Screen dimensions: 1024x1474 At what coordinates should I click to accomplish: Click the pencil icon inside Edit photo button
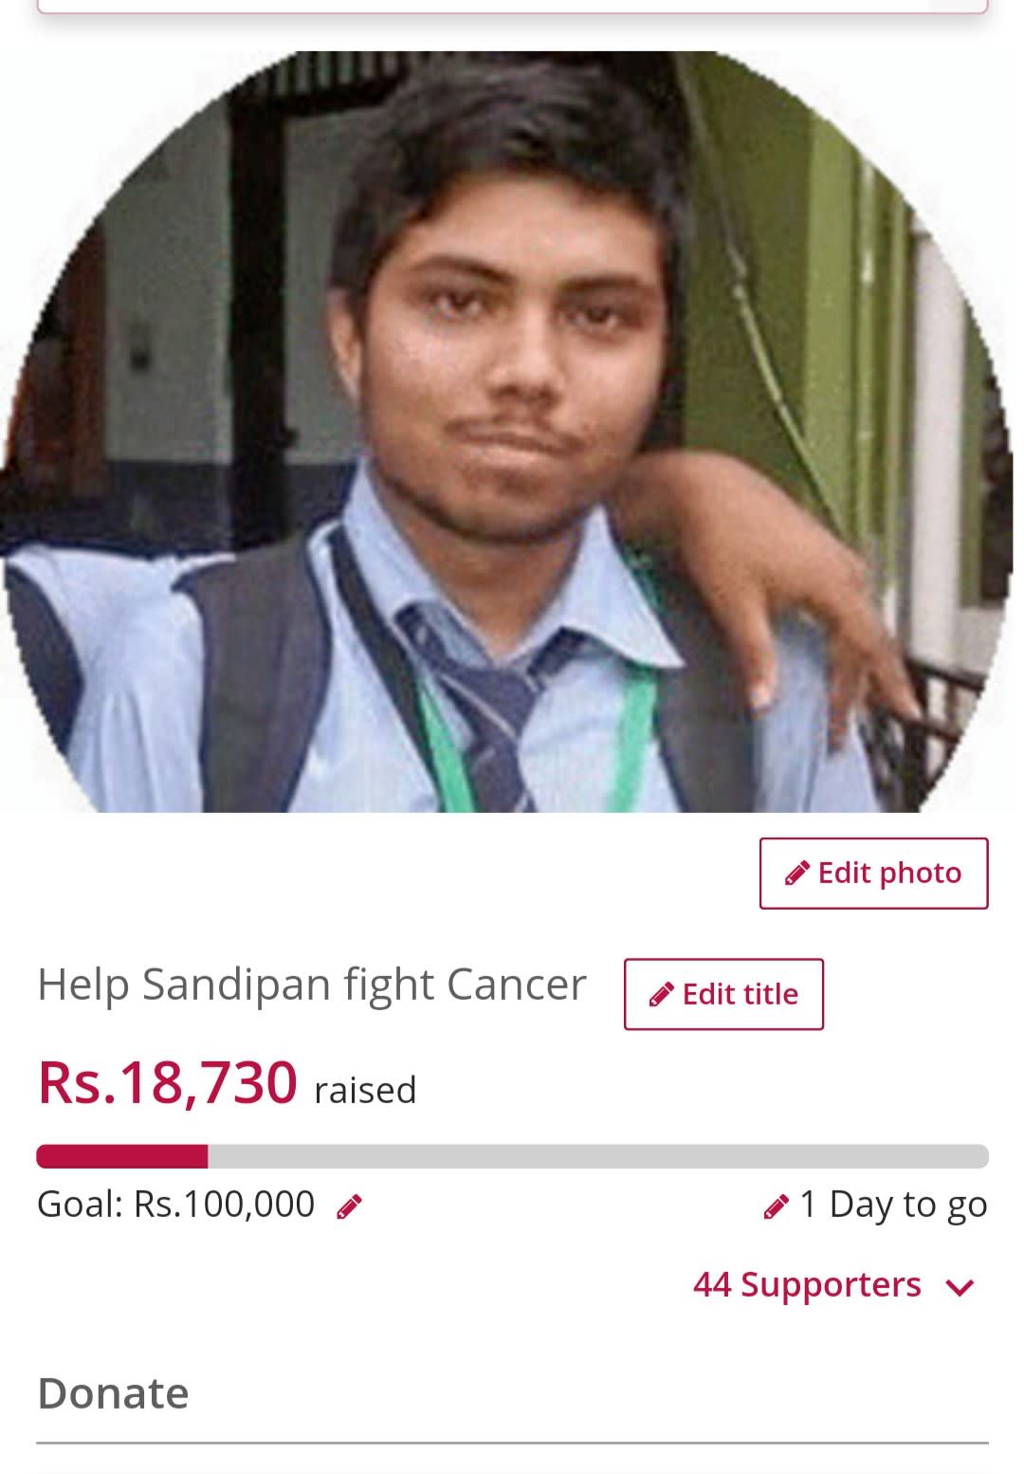tap(797, 873)
